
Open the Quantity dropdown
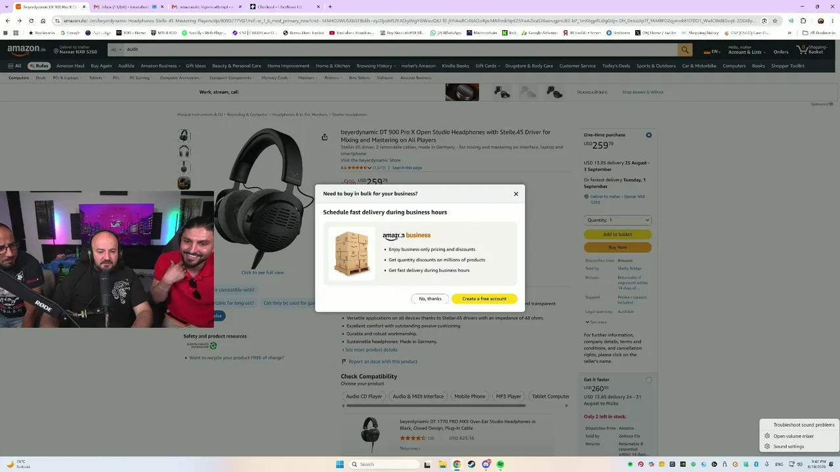618,220
